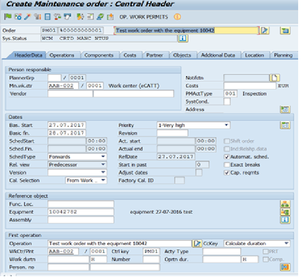Click the green flag release icon

click(7, 17)
